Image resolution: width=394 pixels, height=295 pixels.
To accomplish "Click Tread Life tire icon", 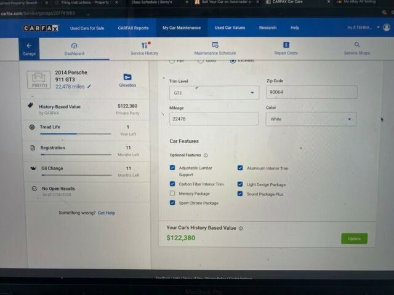I will pos(32,127).
